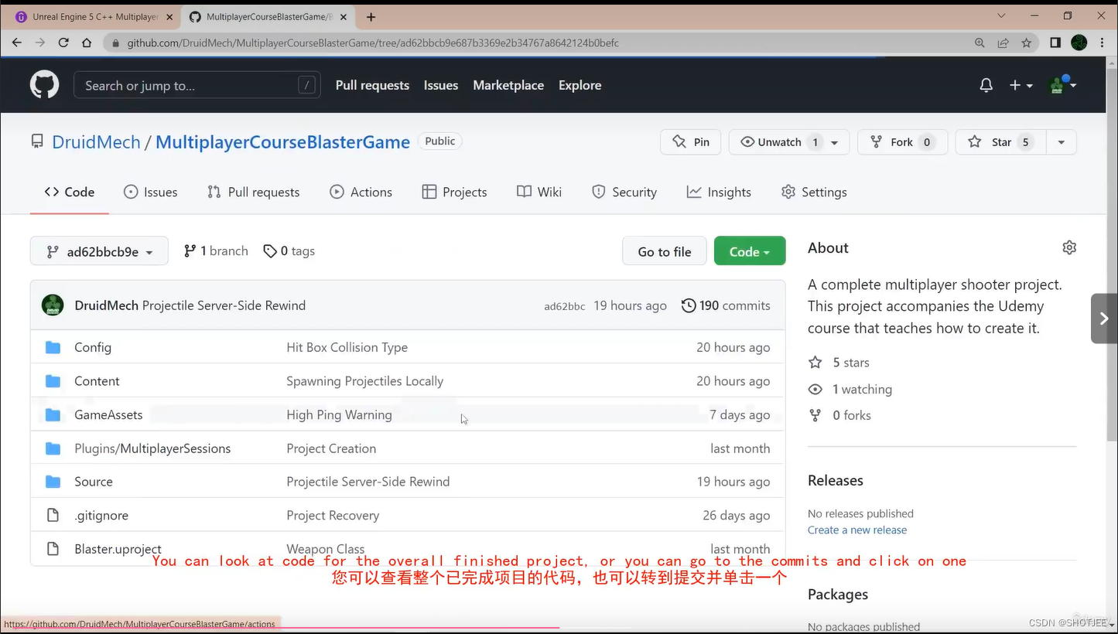Screen dimensions: 1118x634
Task: Select the Pull requests repository tab
Action: pos(254,193)
